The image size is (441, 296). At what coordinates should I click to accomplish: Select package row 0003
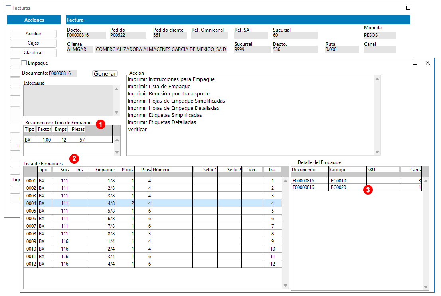tap(152, 195)
